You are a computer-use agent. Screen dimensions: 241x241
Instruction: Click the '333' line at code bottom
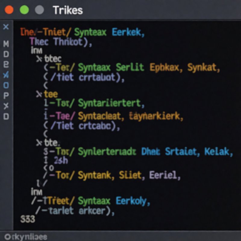click(x=28, y=219)
